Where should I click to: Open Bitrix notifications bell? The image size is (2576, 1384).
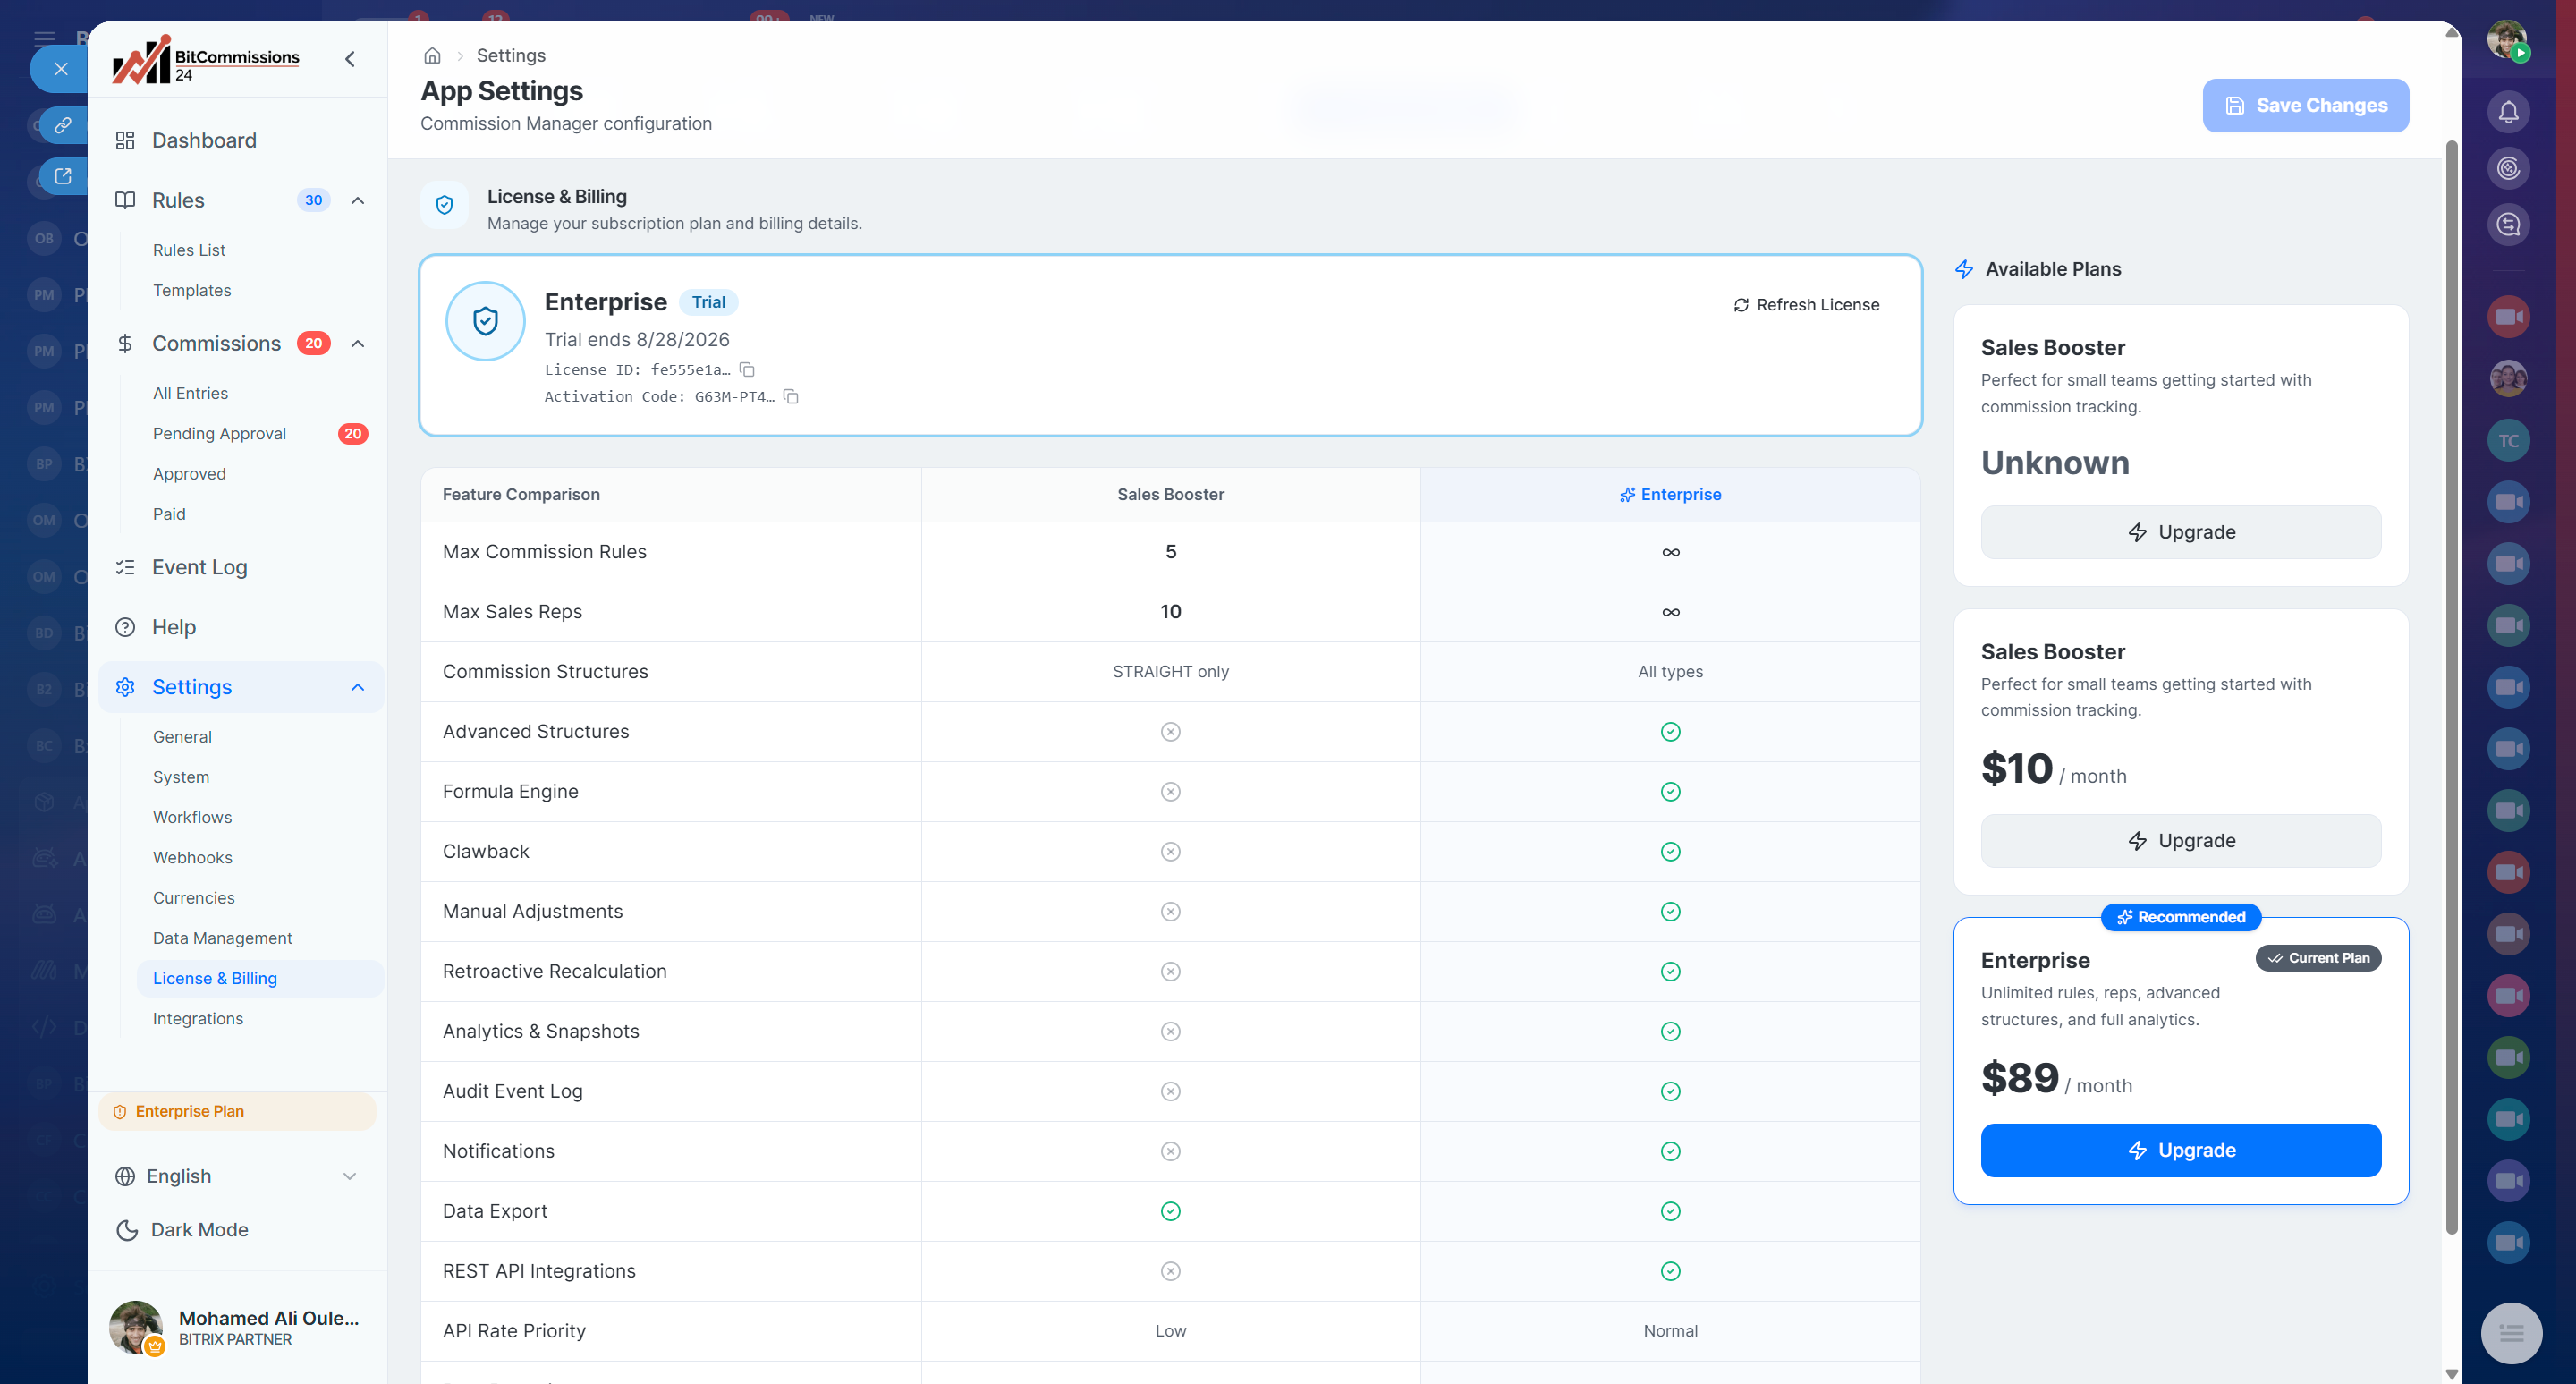2509,112
